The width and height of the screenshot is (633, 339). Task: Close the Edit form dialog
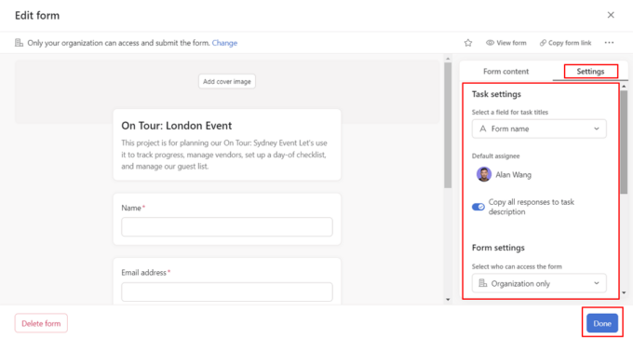point(611,15)
